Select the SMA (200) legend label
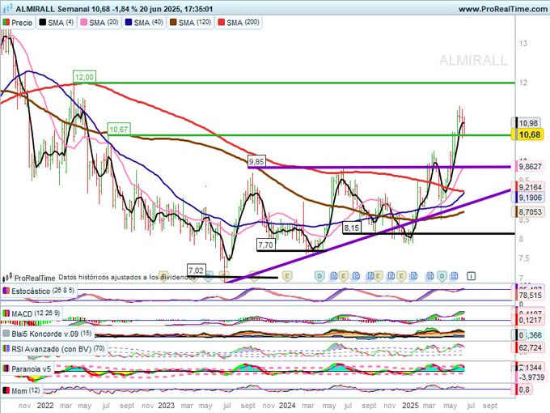Viewport: 550px width, 413px height. click(243, 23)
